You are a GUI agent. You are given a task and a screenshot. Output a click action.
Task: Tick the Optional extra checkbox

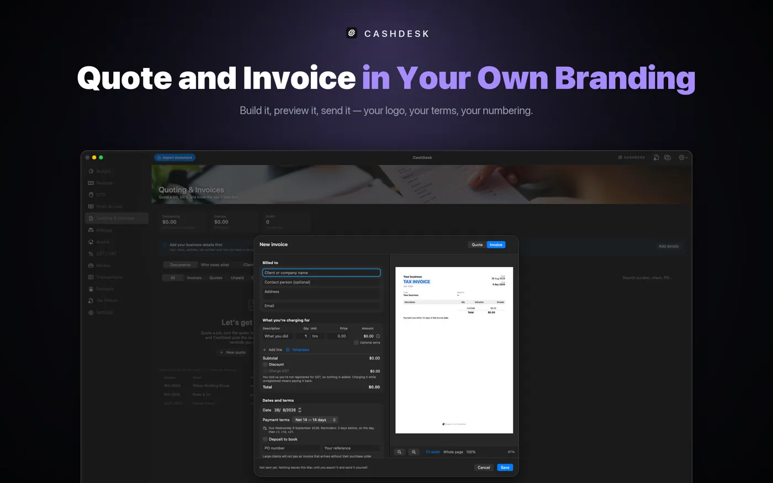[x=356, y=343]
